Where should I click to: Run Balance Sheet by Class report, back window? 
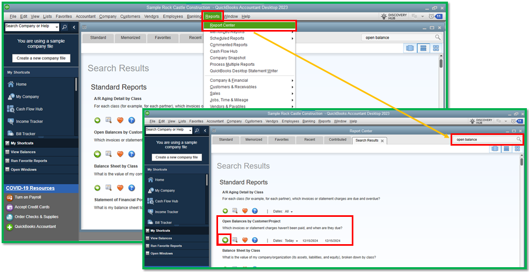pos(98,187)
